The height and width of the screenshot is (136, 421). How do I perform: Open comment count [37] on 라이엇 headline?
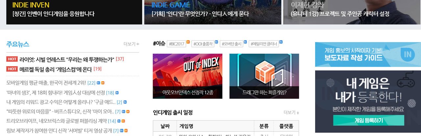pos(120,59)
